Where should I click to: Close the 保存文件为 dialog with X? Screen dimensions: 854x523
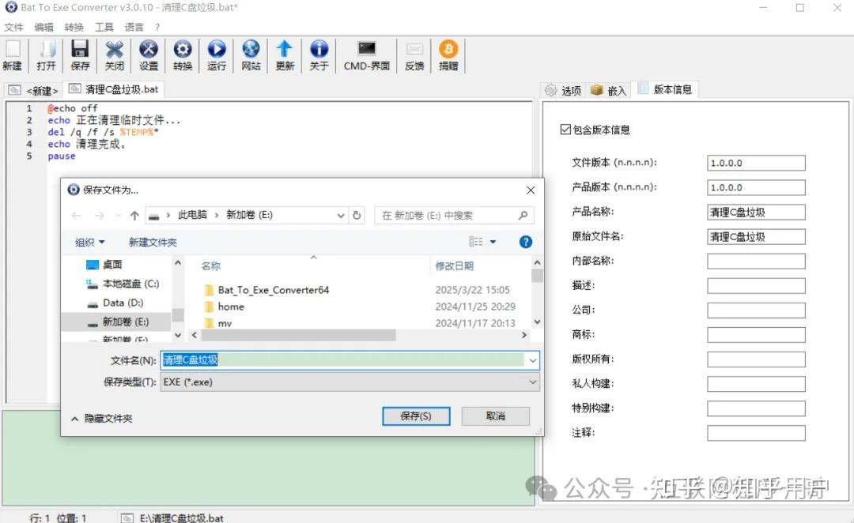click(531, 190)
